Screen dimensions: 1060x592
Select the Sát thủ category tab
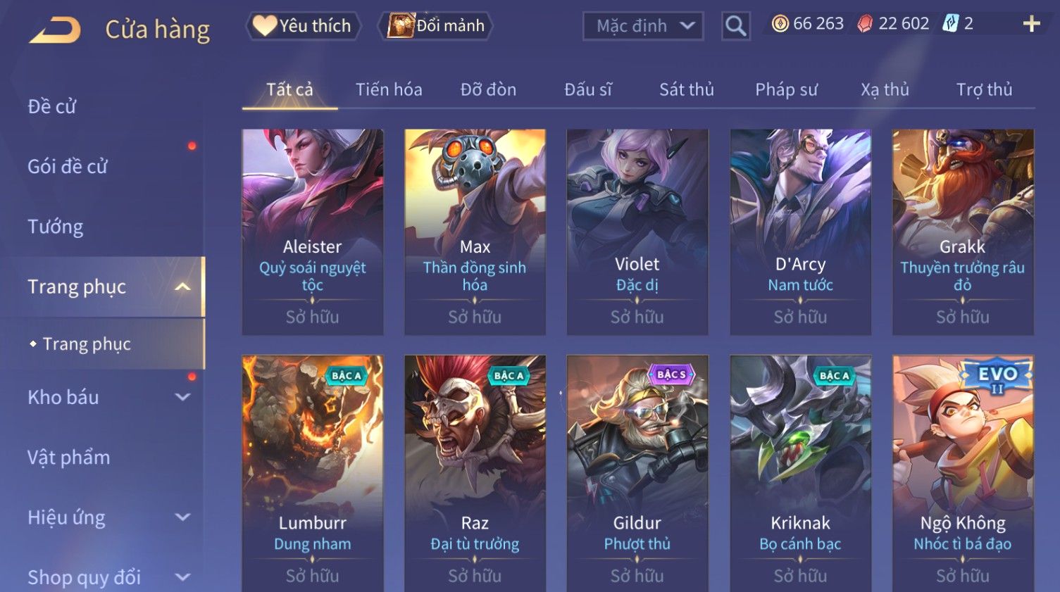687,89
